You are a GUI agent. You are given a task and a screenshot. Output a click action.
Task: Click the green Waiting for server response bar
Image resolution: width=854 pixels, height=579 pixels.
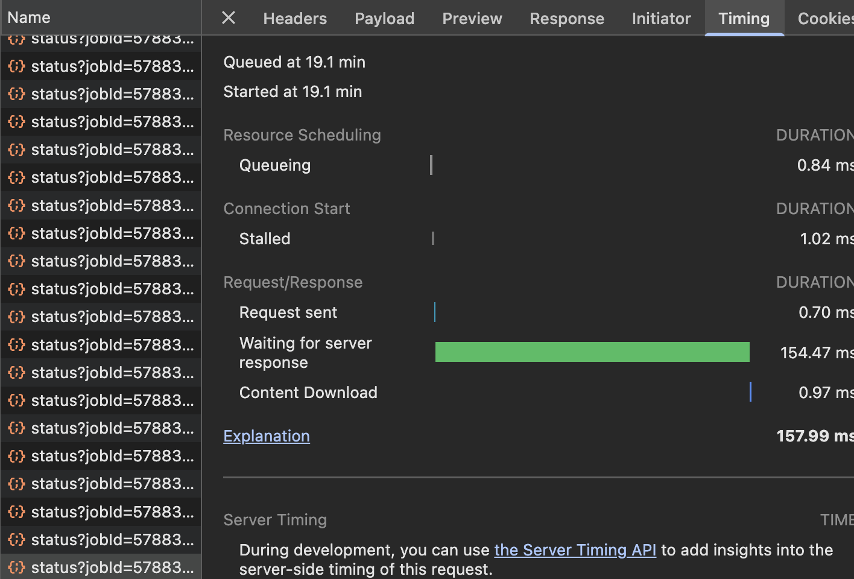click(592, 352)
